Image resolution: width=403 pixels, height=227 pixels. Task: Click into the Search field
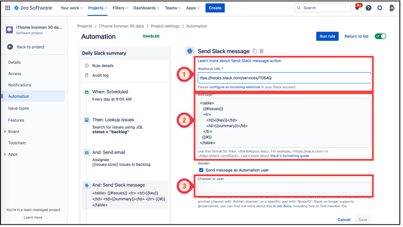[x=323, y=8]
